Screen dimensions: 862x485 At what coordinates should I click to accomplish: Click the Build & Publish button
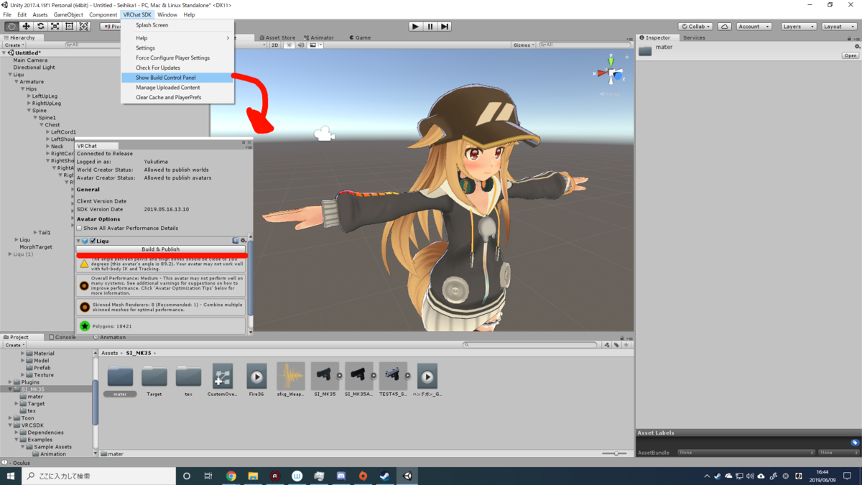(x=161, y=249)
